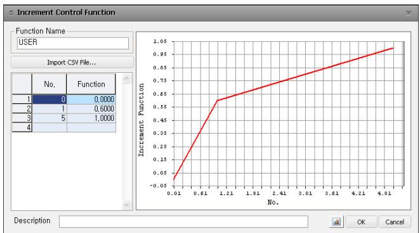Click the empty No. cell in row 4
The height and width of the screenshot is (233, 420).
point(49,127)
